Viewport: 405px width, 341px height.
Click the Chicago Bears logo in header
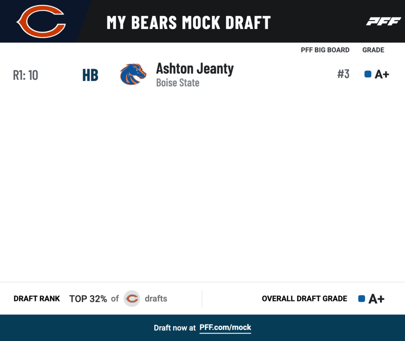click(x=41, y=21)
